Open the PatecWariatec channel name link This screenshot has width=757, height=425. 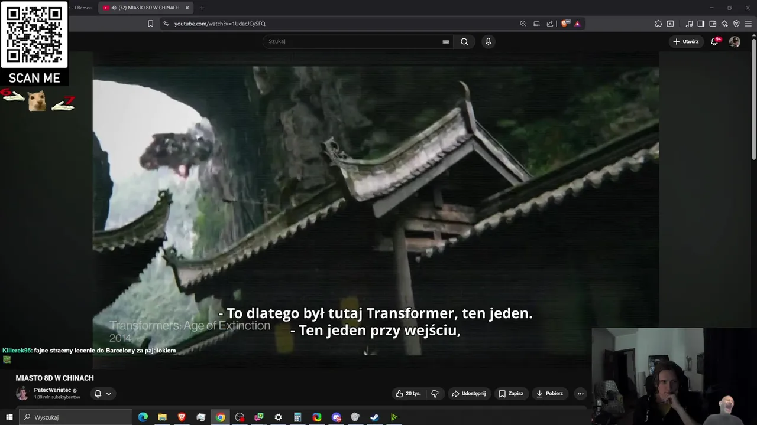[x=53, y=390]
